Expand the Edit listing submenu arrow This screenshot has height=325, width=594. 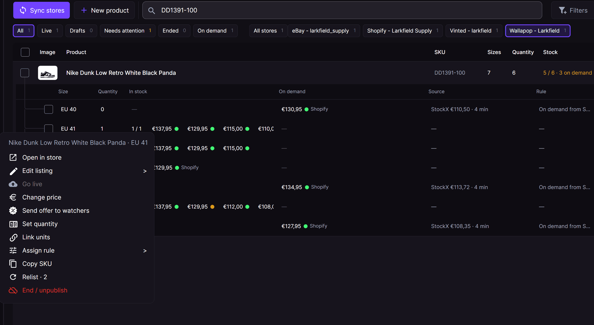145,171
